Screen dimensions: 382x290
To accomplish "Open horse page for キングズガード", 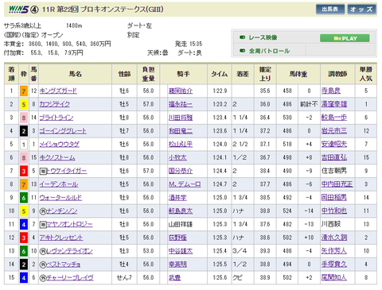I will (x=58, y=91).
